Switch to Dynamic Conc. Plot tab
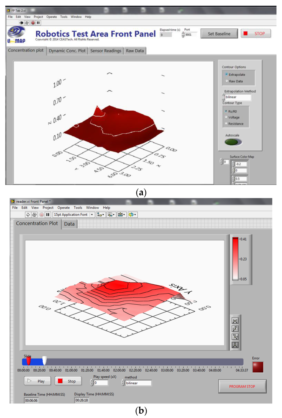The image size is (282, 418). click(67, 51)
